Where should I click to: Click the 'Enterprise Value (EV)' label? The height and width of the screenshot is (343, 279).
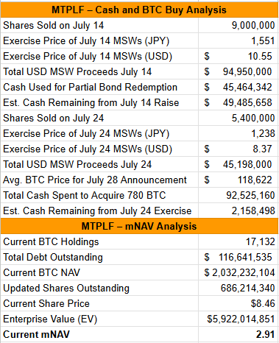point(50,319)
